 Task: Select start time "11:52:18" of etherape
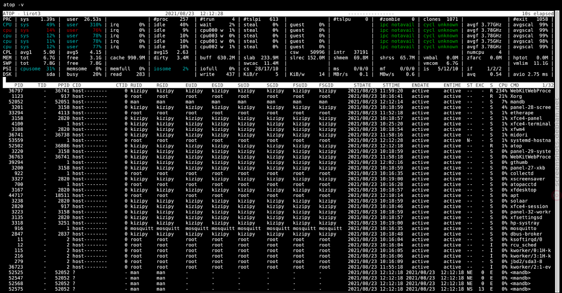pyautogui.click(x=391, y=113)
